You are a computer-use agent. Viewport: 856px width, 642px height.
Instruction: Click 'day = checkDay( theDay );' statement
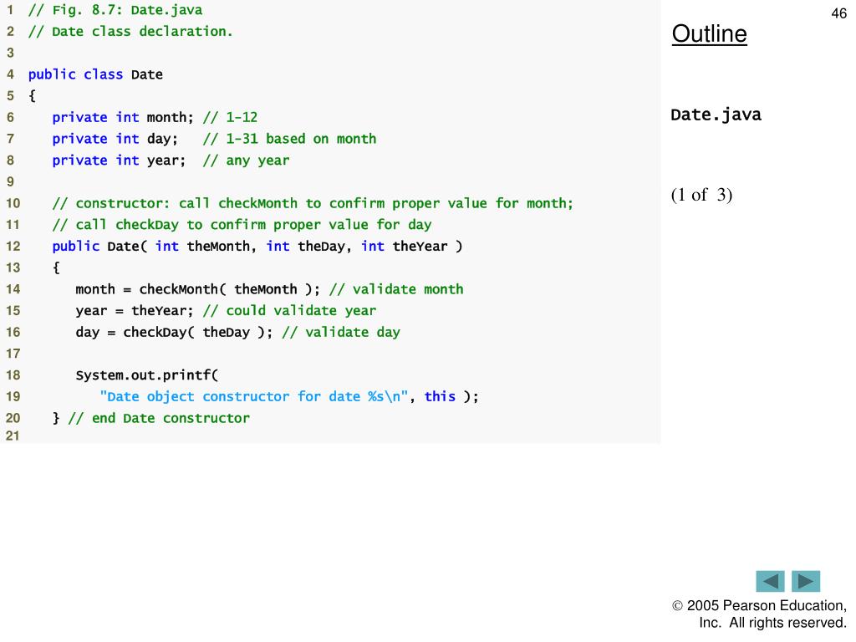click(174, 332)
